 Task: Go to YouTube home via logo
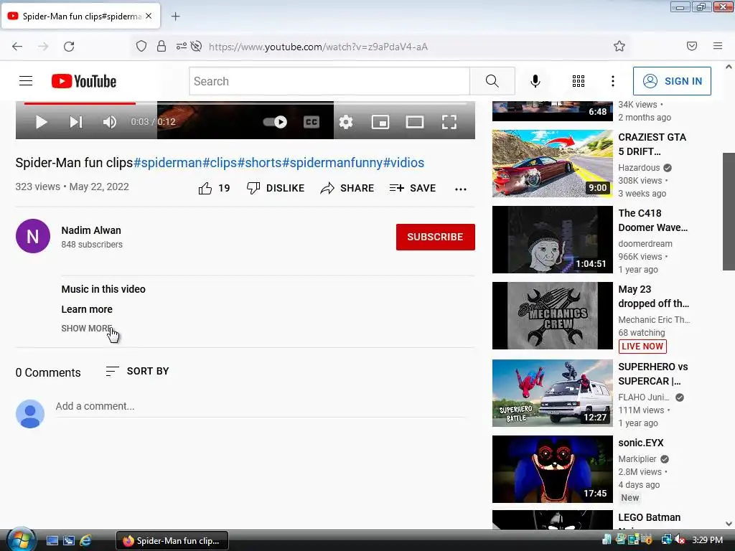pos(84,81)
